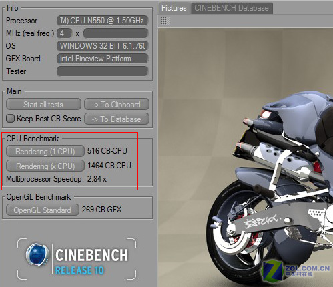The width and height of the screenshot is (333, 287).
Task: Select the 516 CB-CPU score text
Action: pyautogui.click(x=107, y=151)
